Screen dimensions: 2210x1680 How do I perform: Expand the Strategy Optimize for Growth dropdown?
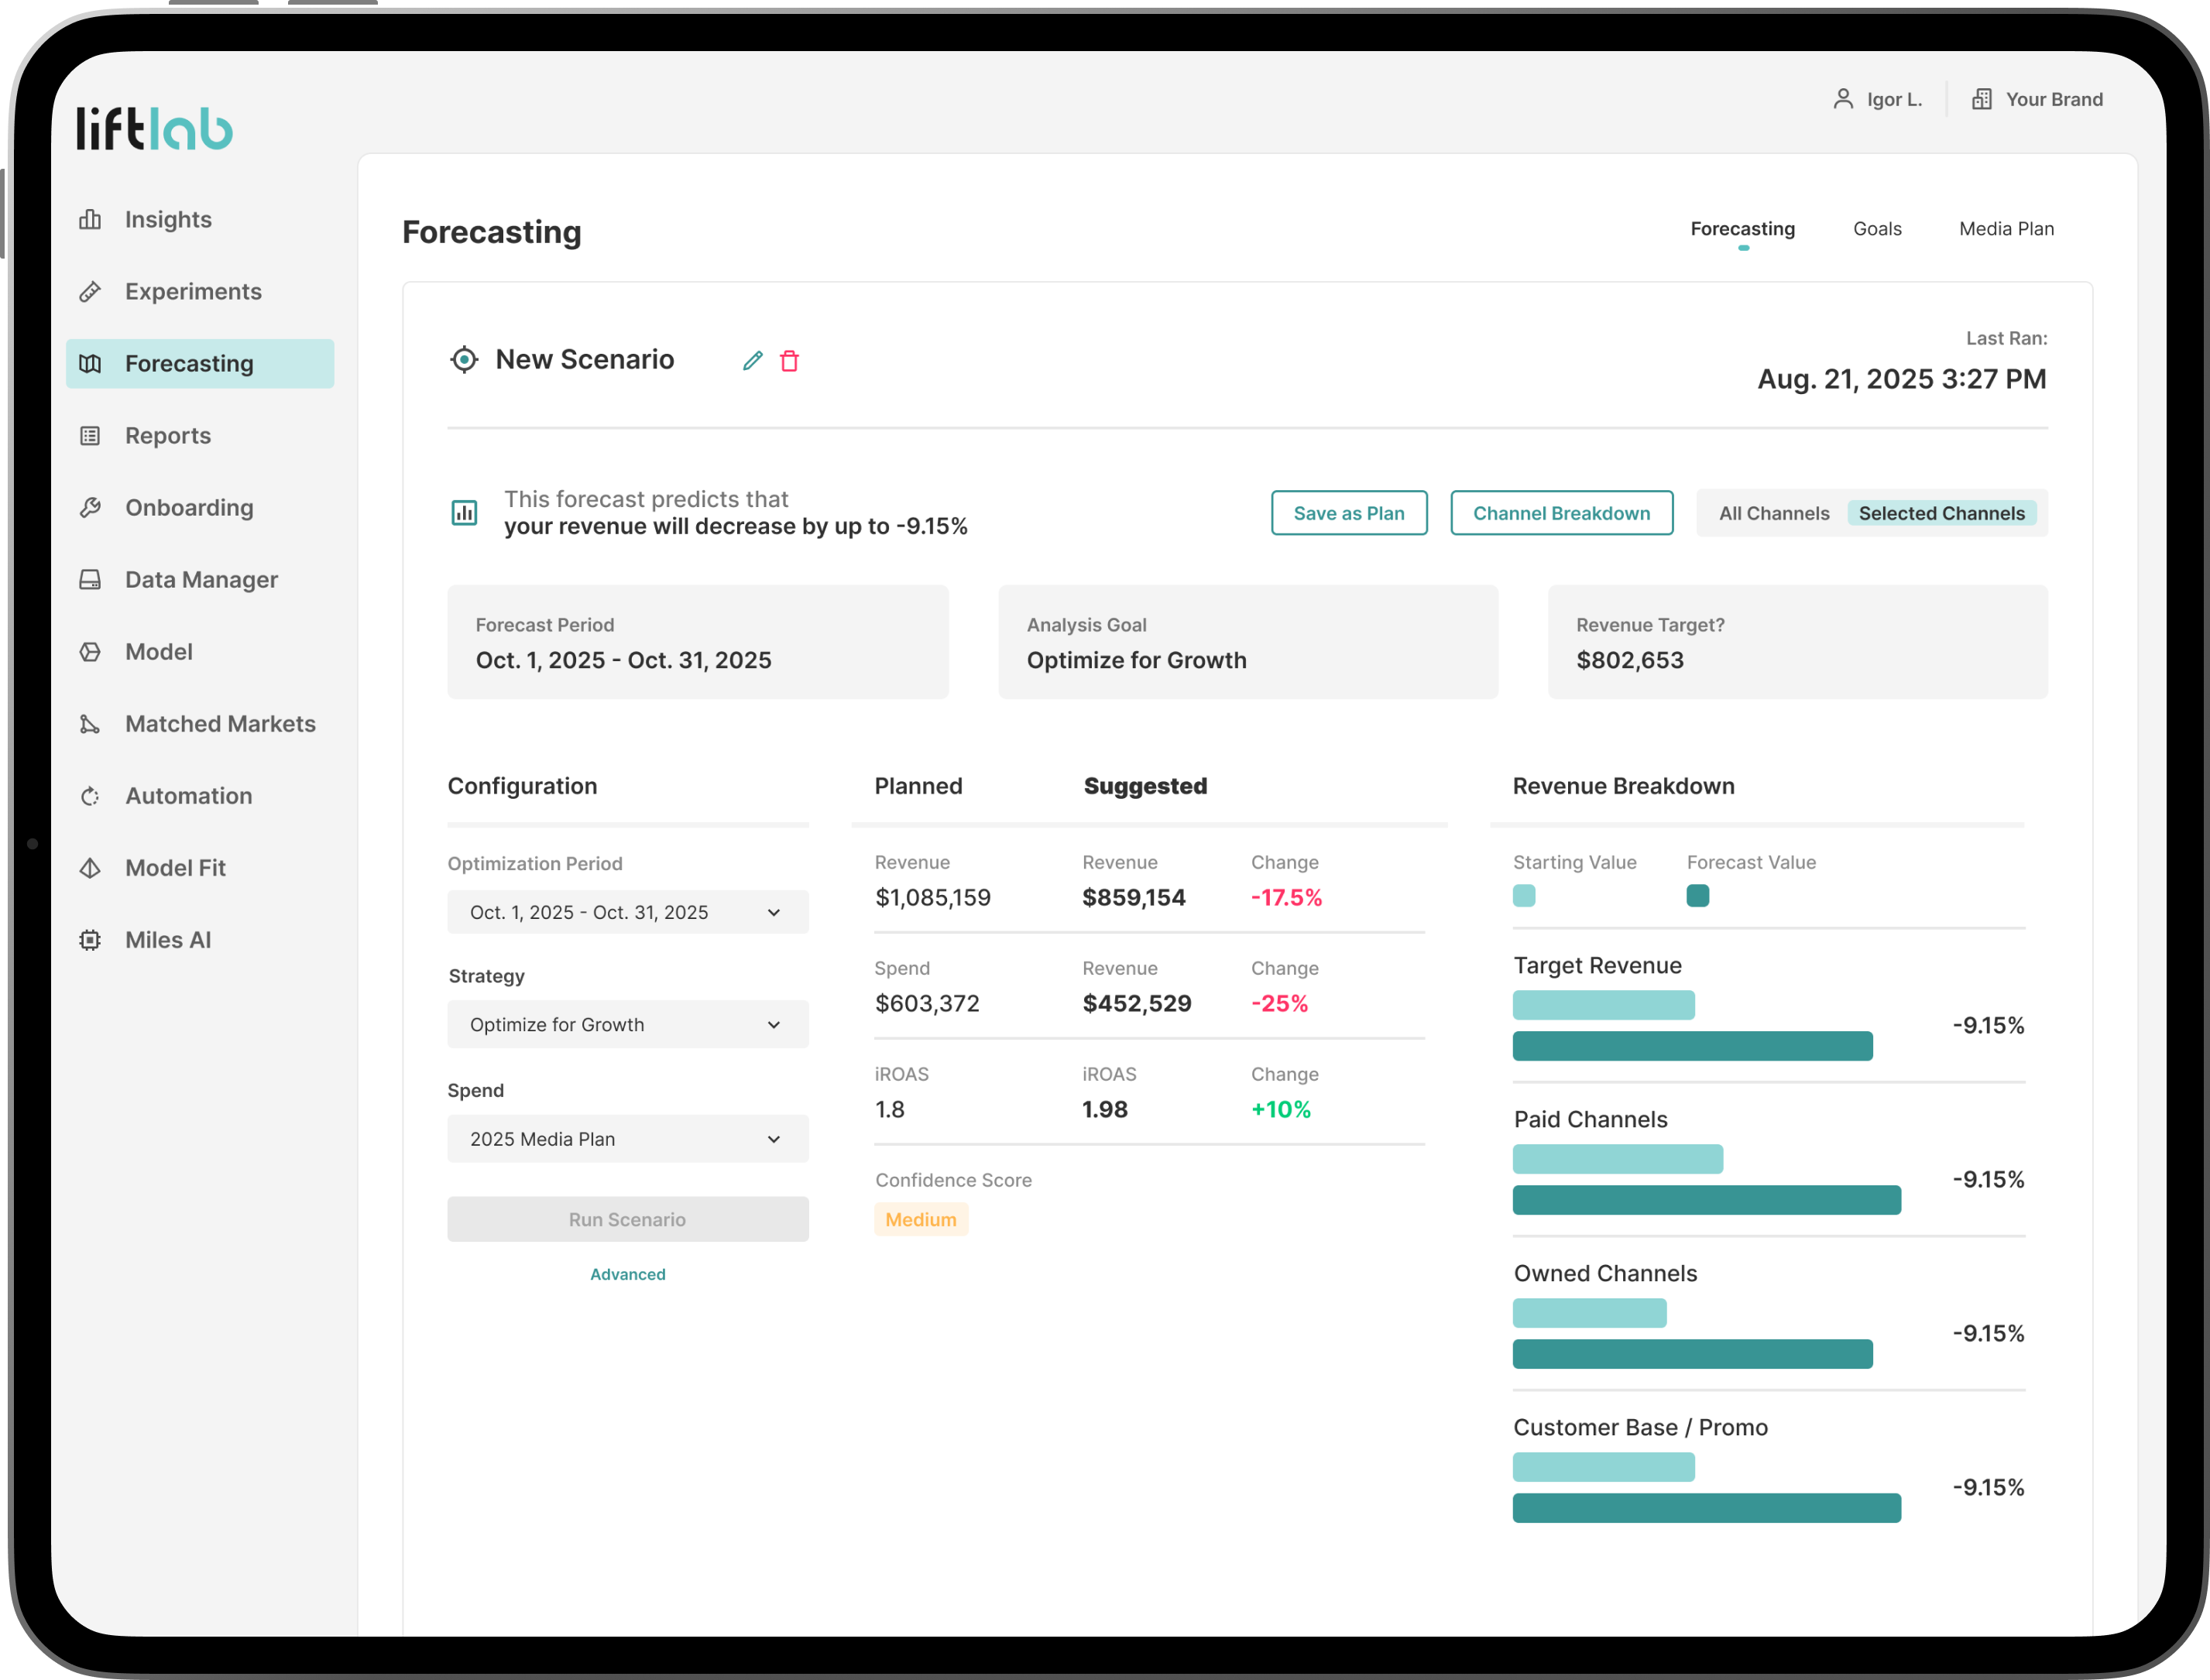627,1024
